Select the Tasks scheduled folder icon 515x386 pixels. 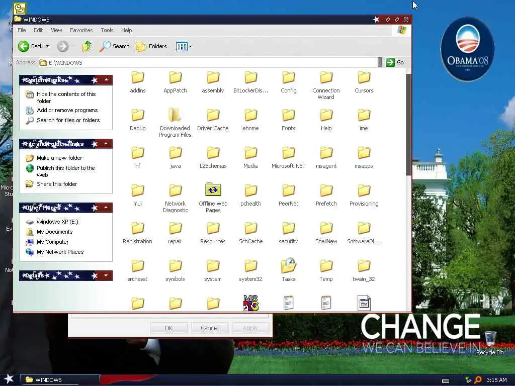(x=288, y=265)
